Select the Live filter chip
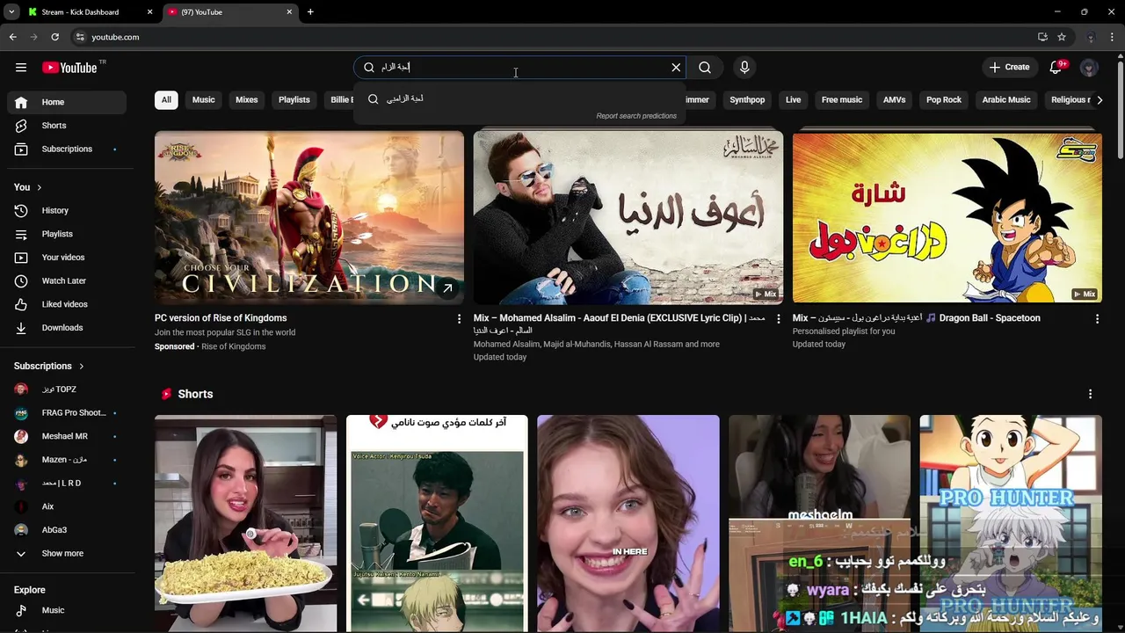1125x633 pixels. pyautogui.click(x=794, y=100)
